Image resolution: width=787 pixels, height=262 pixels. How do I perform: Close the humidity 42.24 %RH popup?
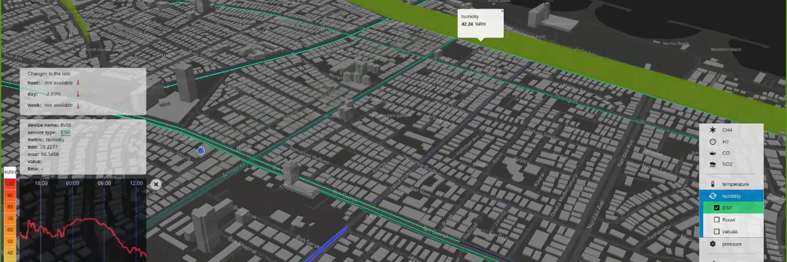pyautogui.click(x=502, y=11)
